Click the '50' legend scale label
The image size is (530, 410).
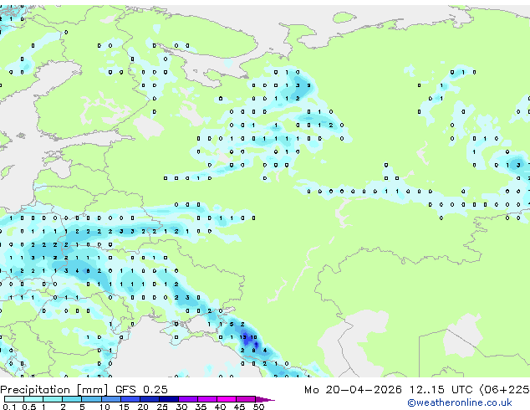point(258,407)
